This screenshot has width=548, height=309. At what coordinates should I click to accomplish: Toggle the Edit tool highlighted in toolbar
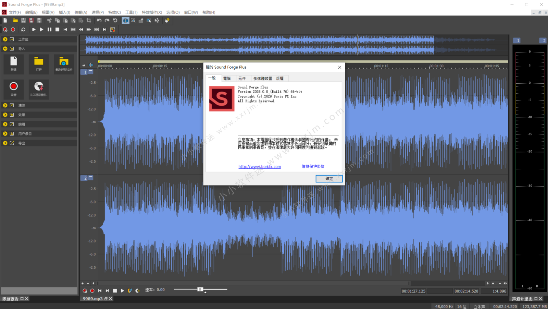[x=125, y=21]
